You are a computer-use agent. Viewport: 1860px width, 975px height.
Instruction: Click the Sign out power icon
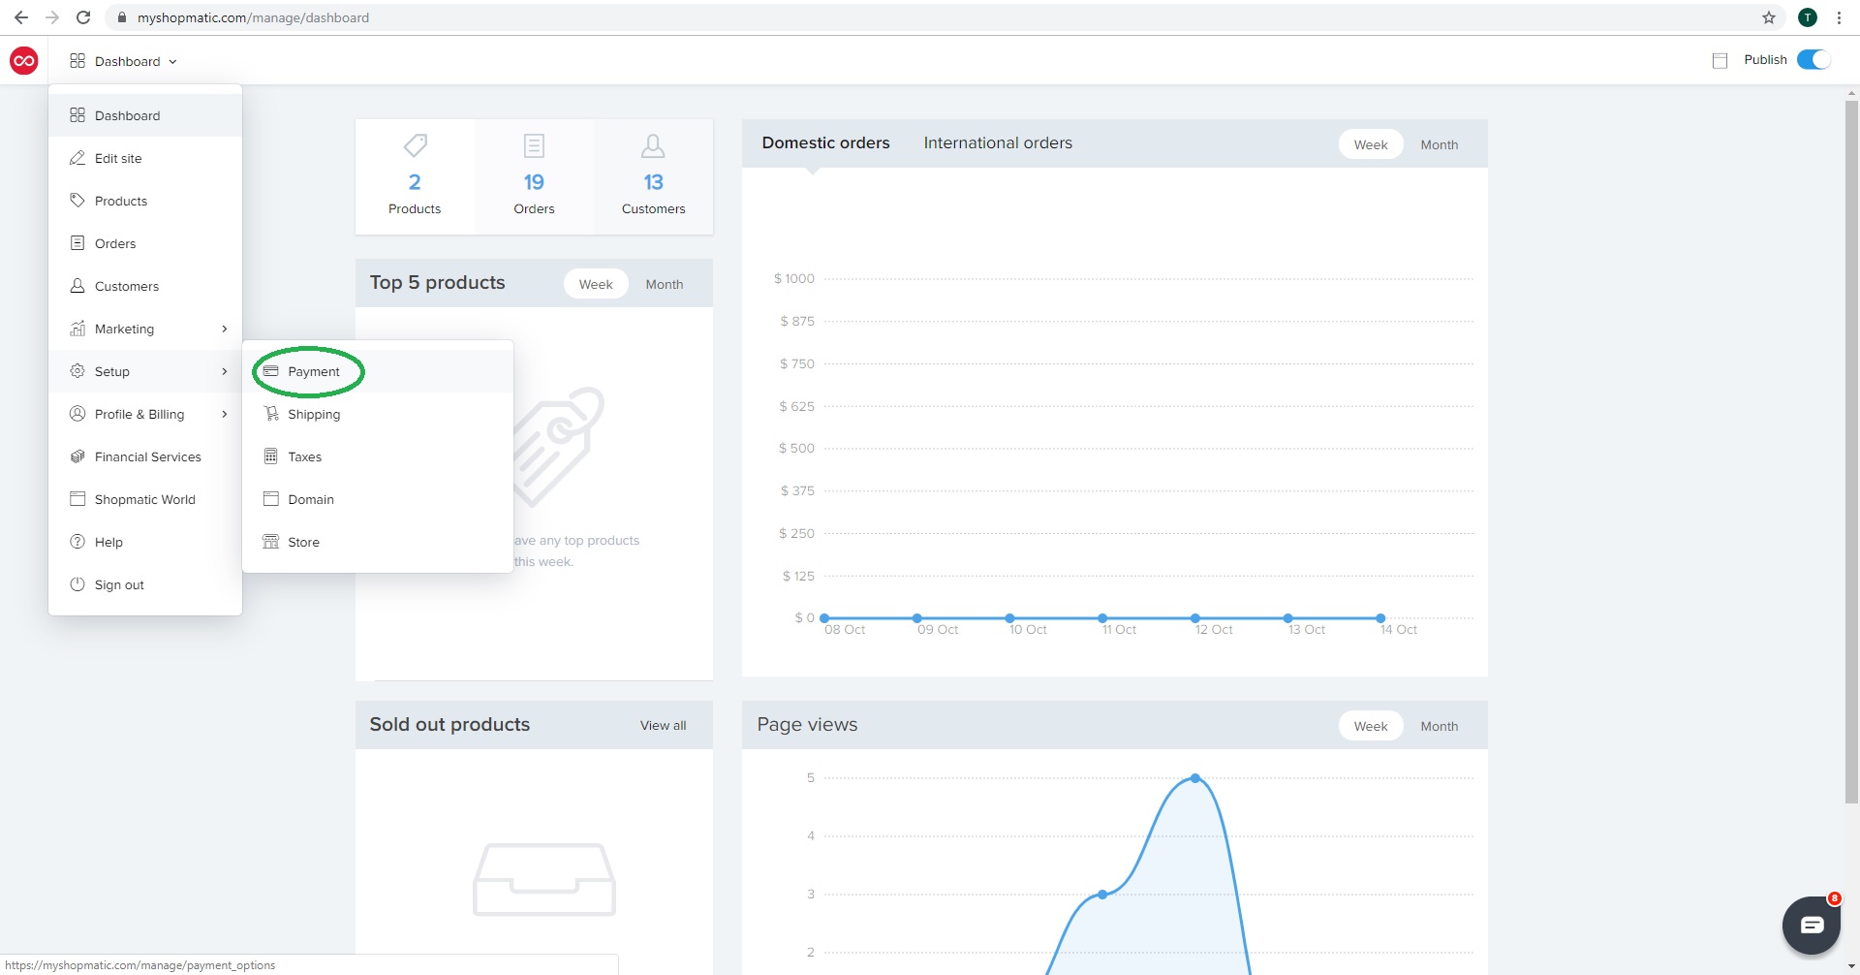[77, 584]
